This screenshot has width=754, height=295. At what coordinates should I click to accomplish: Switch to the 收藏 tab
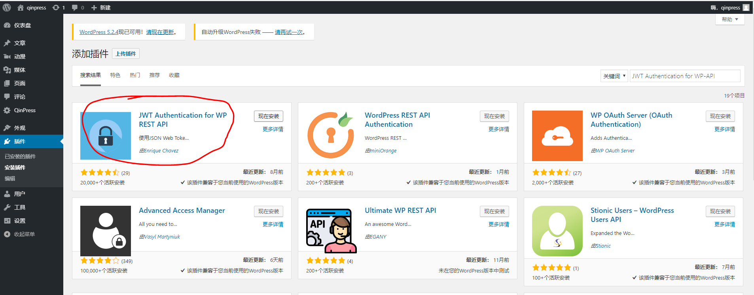click(x=174, y=75)
